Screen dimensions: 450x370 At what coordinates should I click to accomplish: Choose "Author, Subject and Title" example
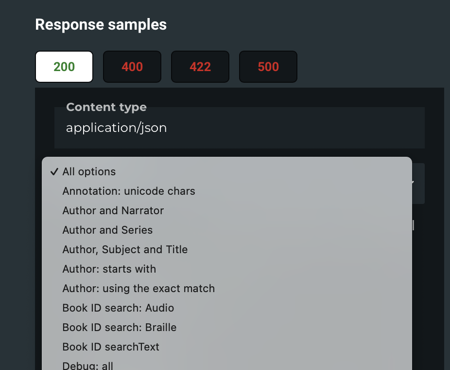[125, 249]
